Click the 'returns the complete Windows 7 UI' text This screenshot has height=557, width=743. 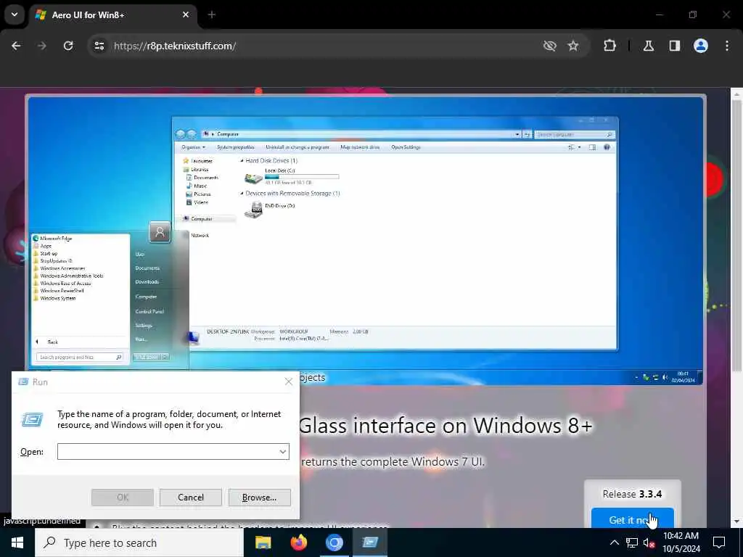pyautogui.click(x=393, y=462)
